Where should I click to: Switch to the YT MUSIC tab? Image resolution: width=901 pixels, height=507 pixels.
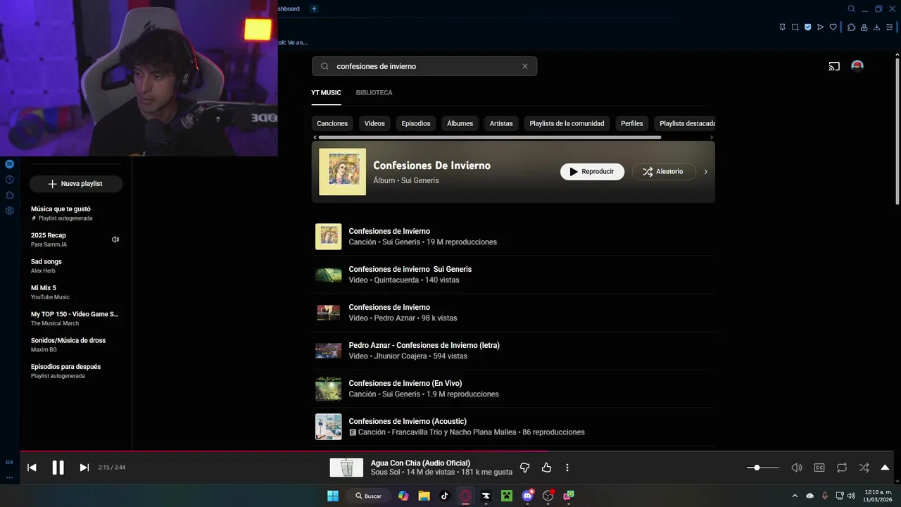(326, 93)
